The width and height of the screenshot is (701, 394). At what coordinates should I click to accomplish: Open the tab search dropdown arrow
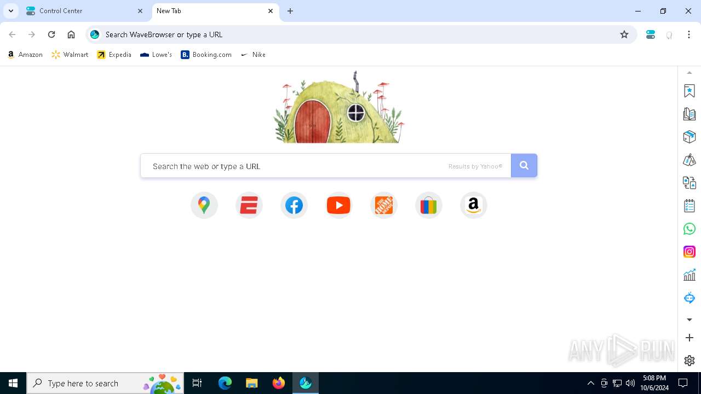[x=10, y=11]
